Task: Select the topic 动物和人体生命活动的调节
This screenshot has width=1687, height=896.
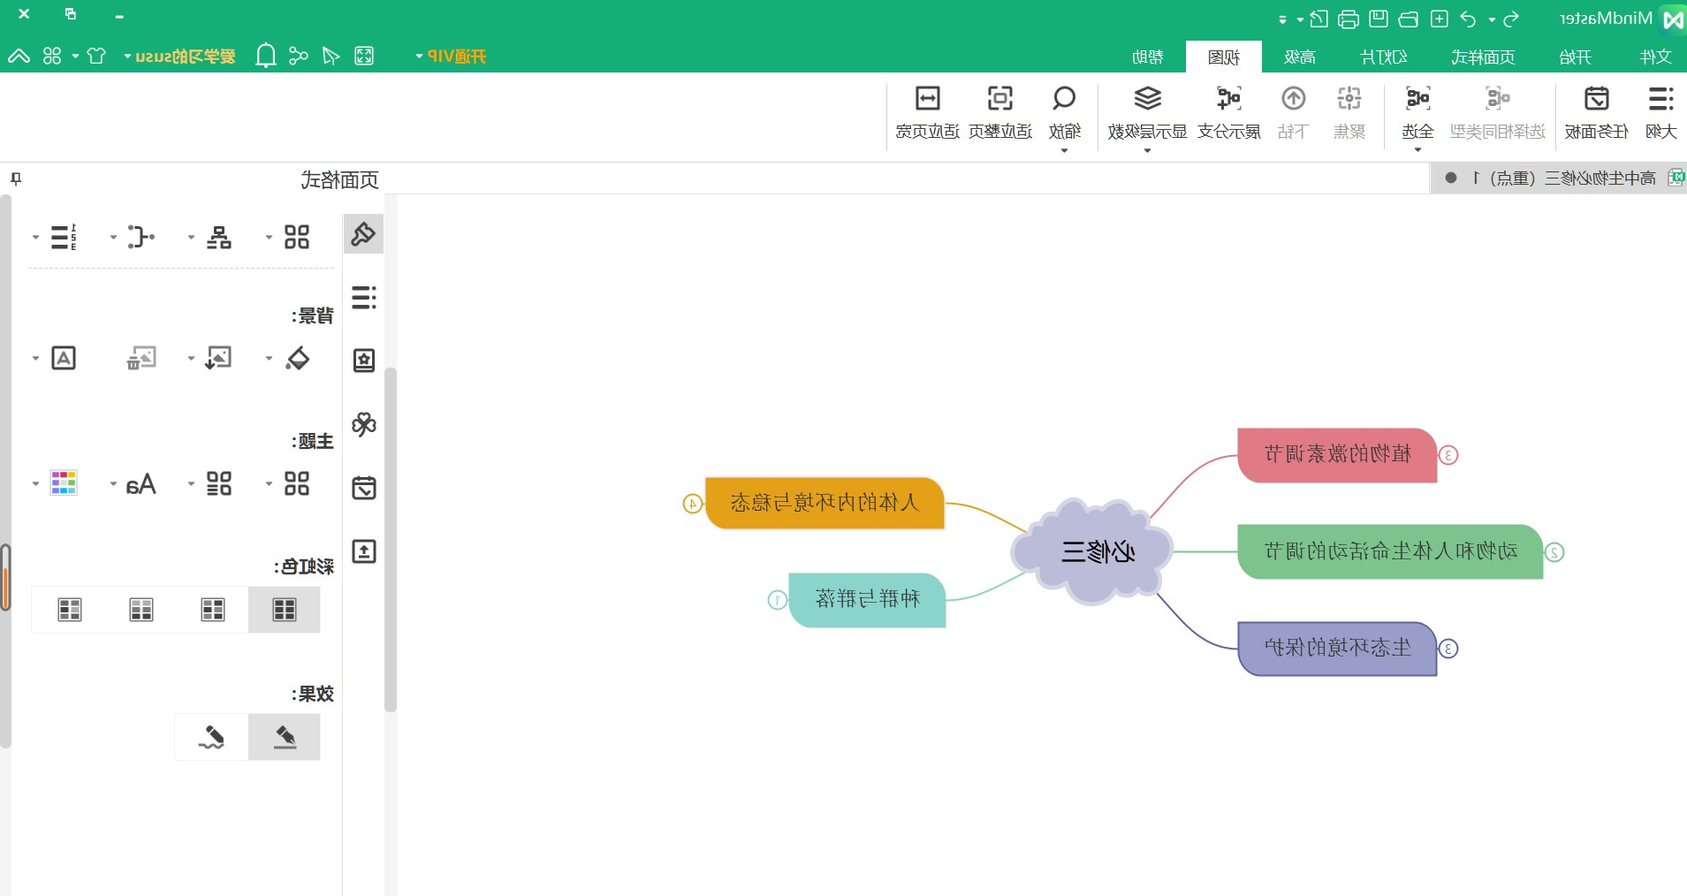Action: [1390, 552]
